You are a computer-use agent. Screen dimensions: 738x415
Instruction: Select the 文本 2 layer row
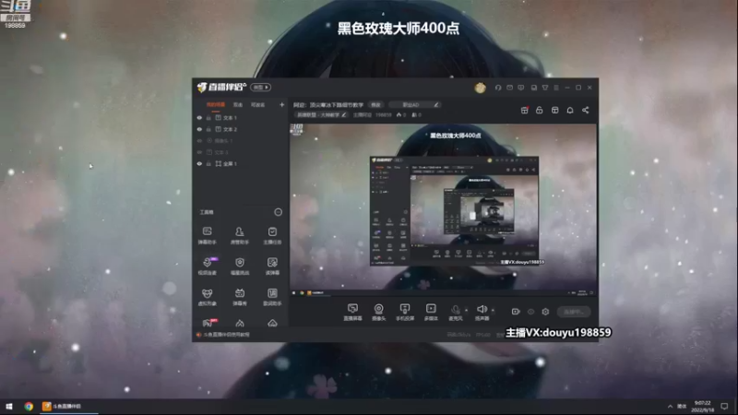[x=240, y=129]
